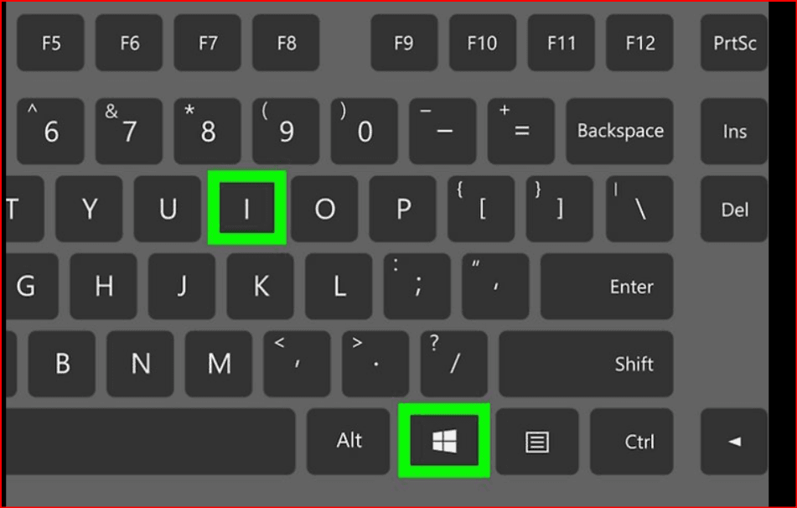Click the right Shift key

click(x=586, y=364)
